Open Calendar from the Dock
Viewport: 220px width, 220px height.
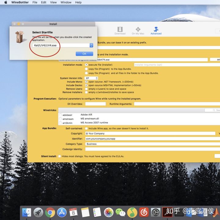click(73, 212)
